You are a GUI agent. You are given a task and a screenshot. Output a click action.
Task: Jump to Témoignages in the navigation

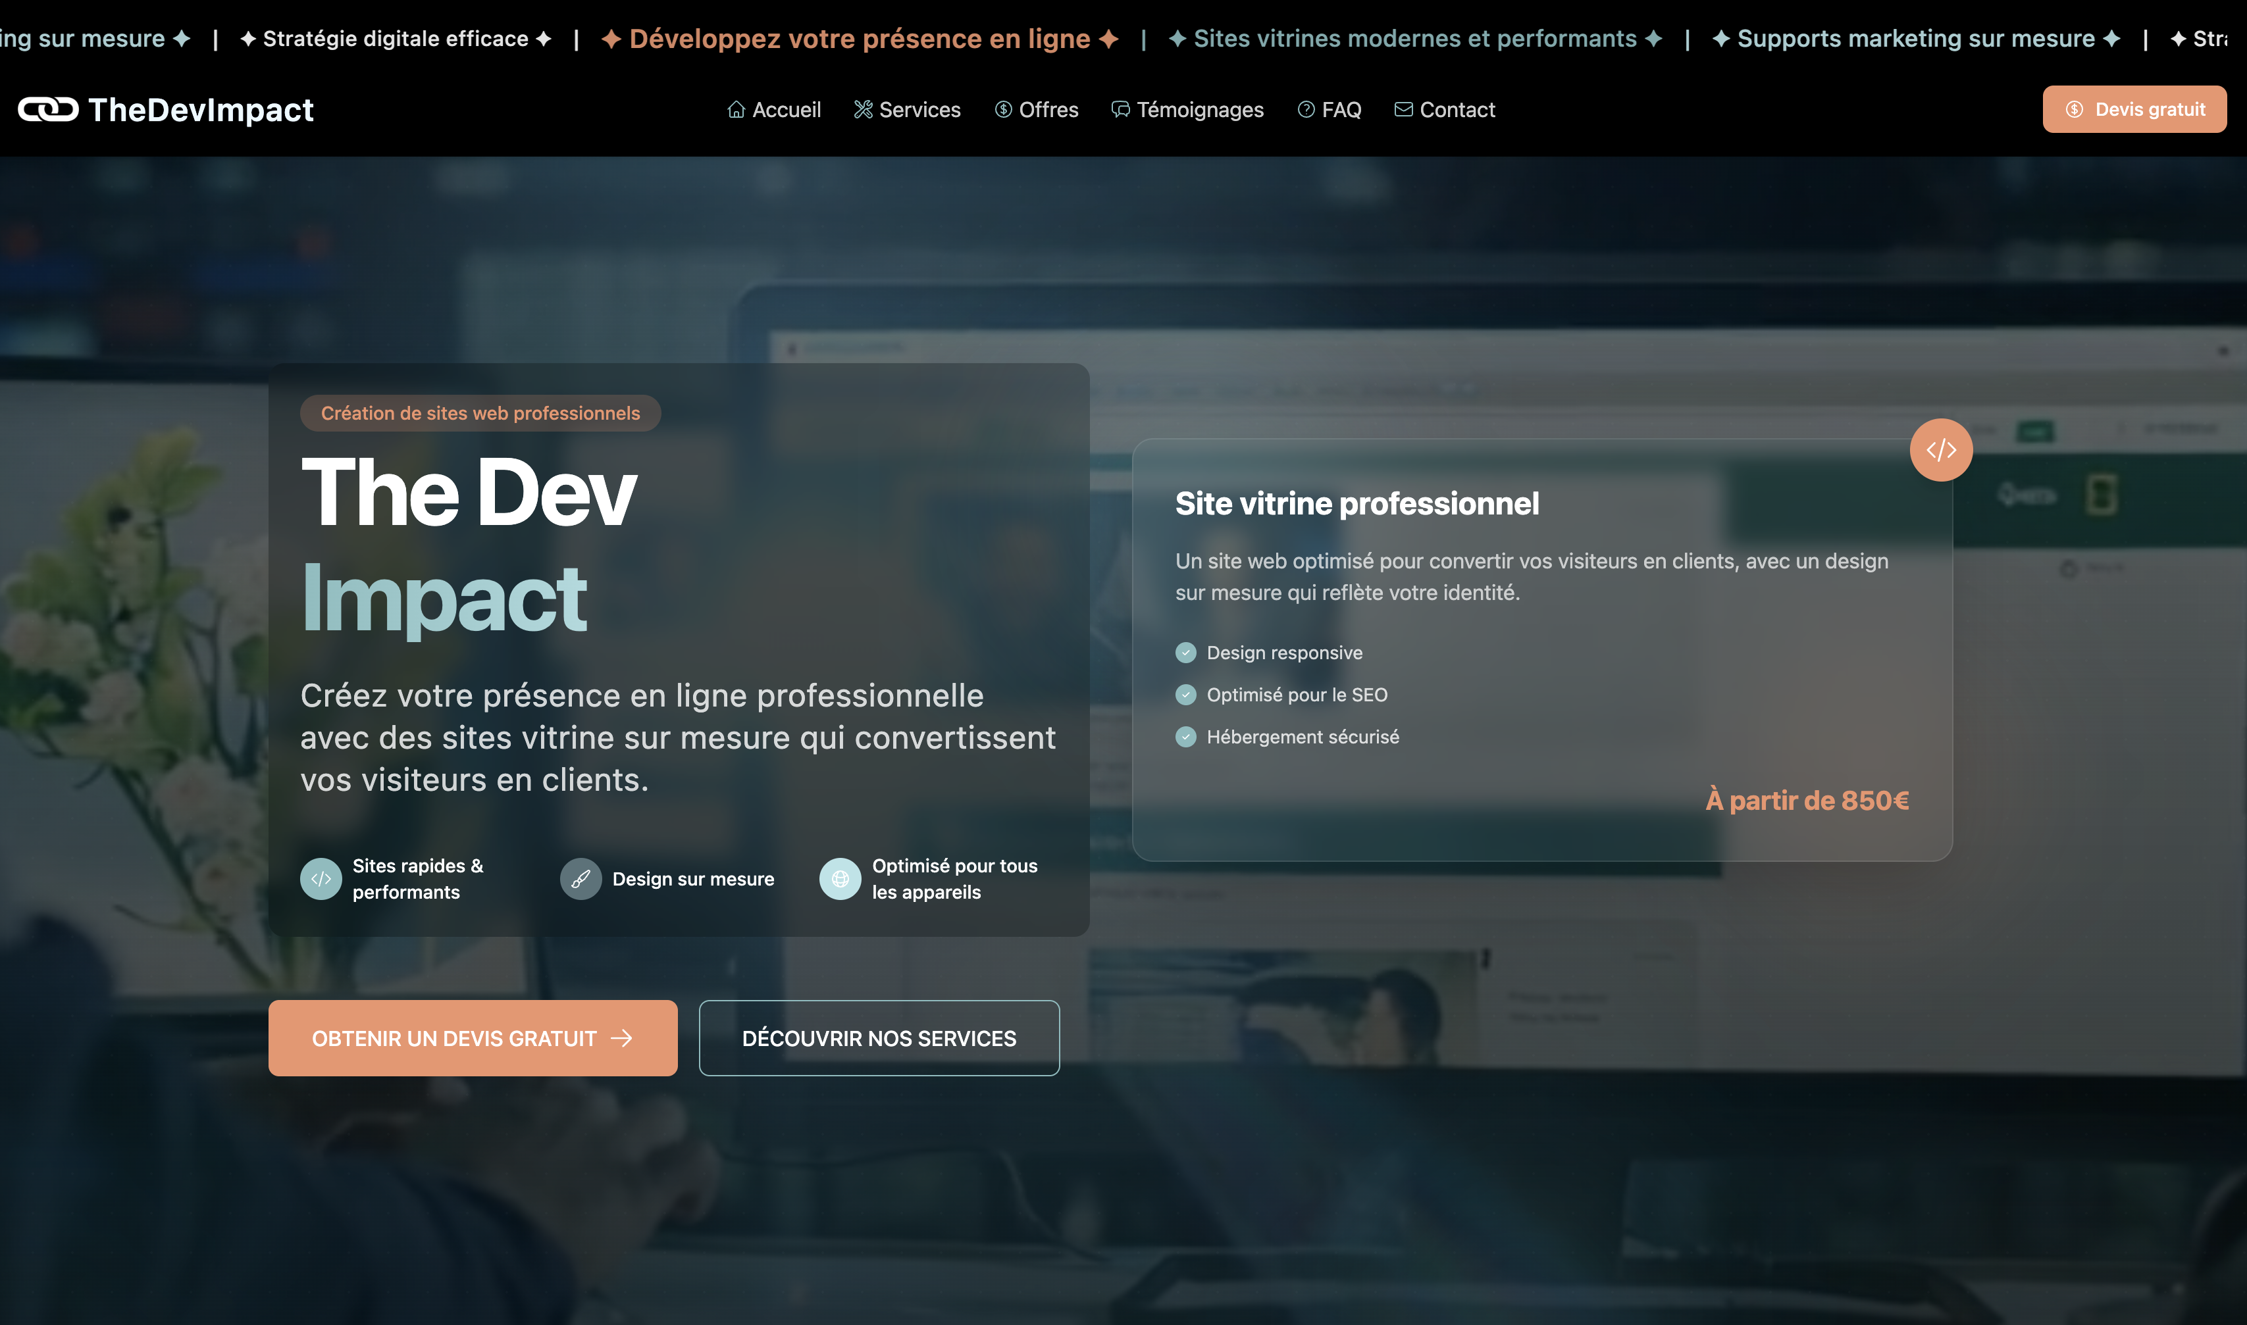[1188, 109]
